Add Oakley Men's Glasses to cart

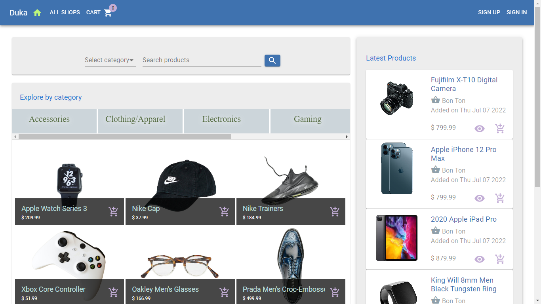224,293
